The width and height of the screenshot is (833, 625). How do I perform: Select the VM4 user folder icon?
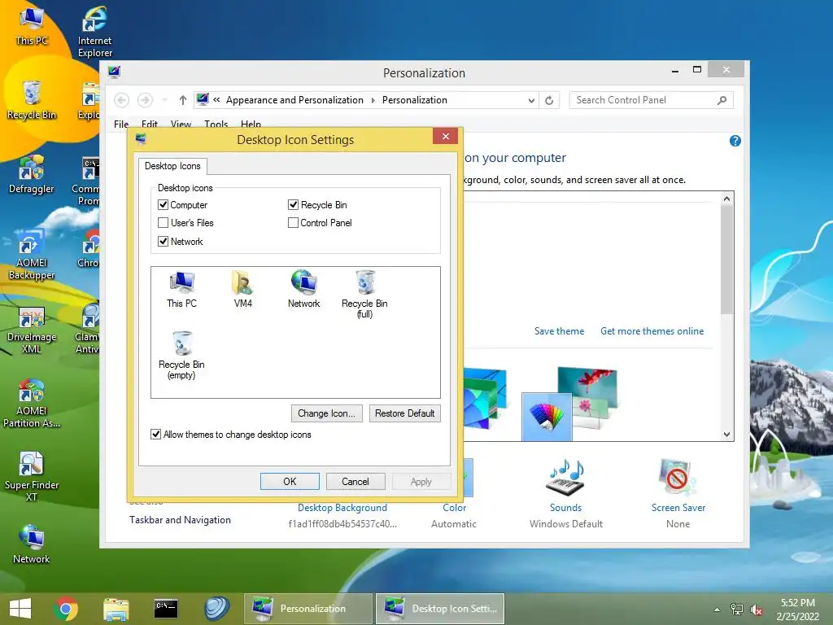click(x=242, y=289)
